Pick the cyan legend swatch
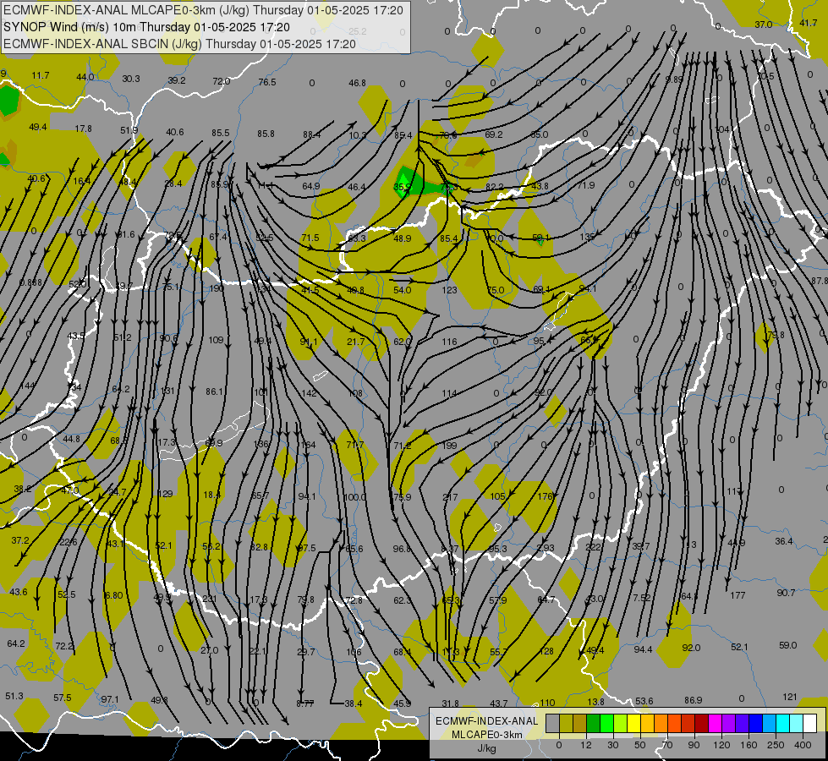828x761 pixels. point(784,723)
